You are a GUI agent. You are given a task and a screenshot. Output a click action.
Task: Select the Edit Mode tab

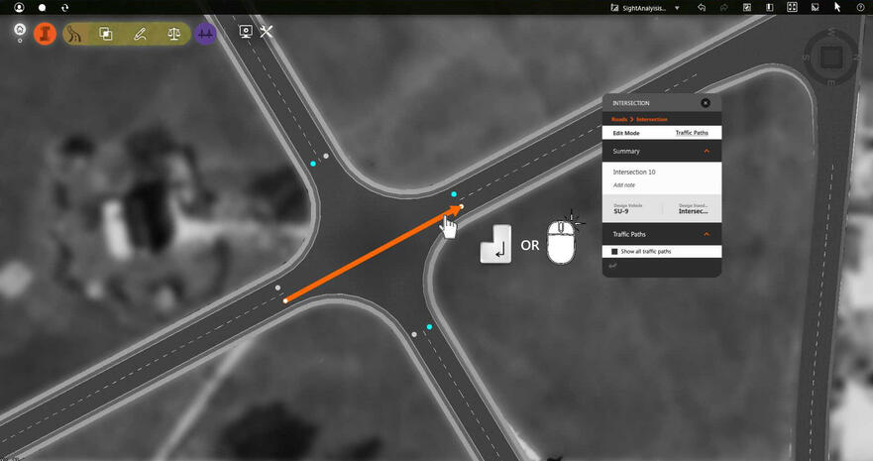tap(626, 132)
